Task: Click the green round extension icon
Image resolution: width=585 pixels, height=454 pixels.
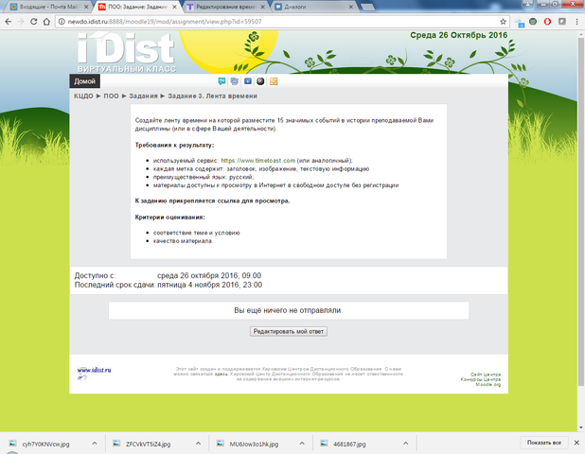Action: tap(533, 22)
